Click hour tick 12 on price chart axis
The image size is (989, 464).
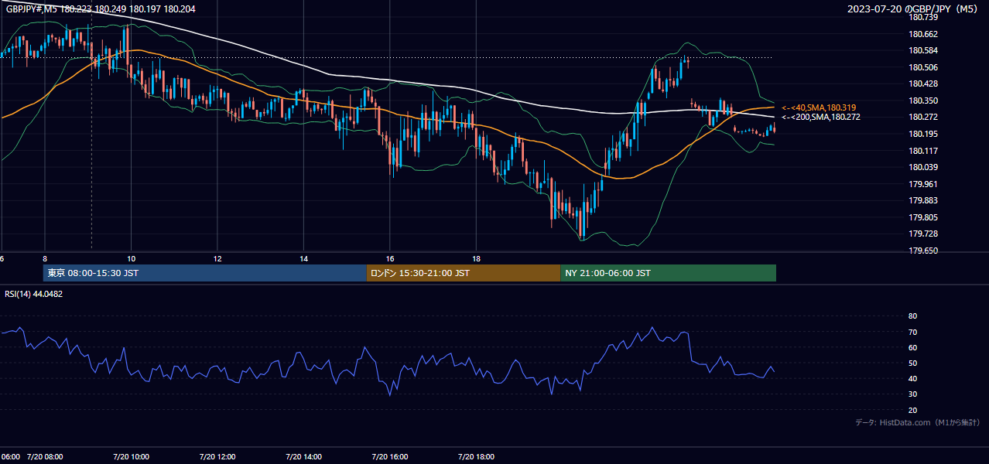pyautogui.click(x=217, y=258)
